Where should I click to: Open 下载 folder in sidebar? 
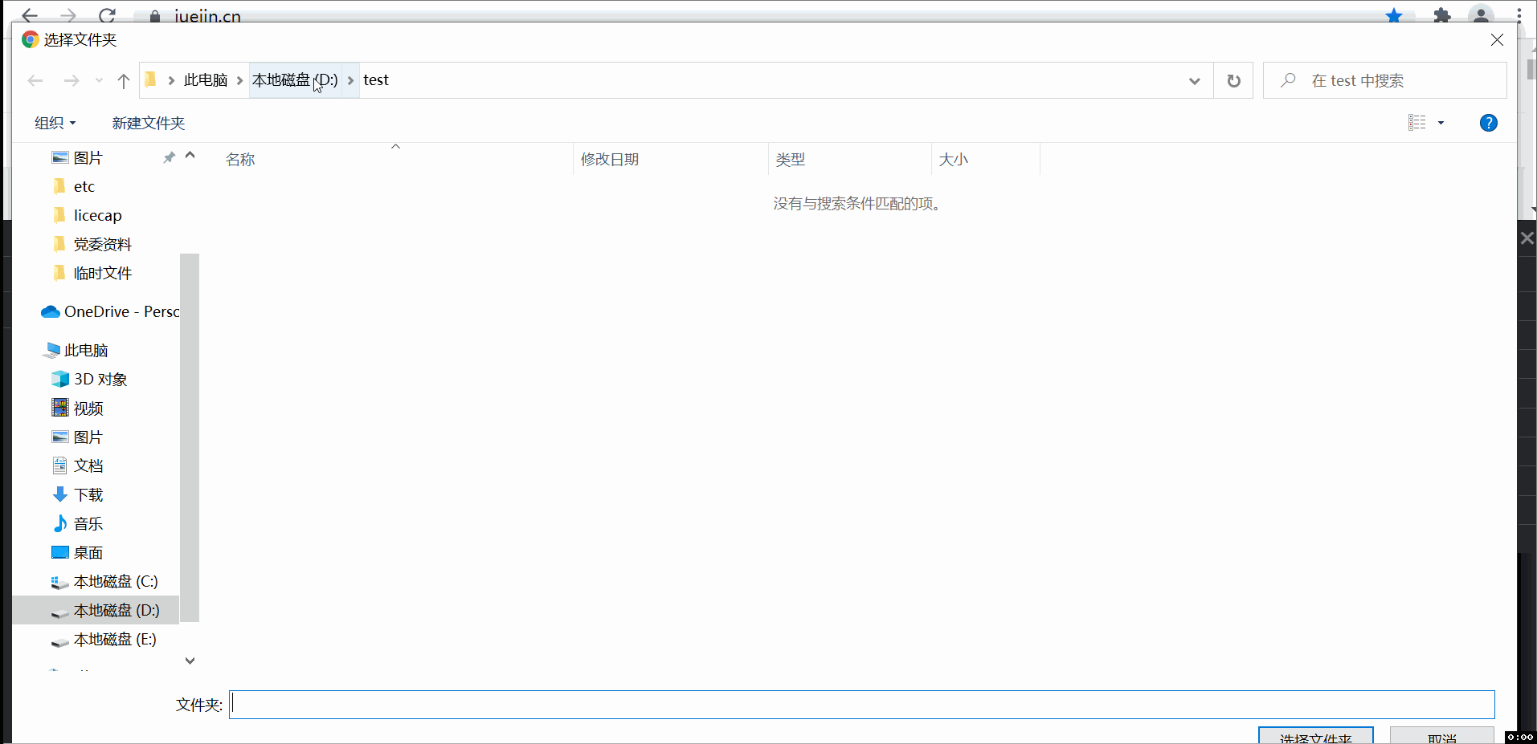coord(88,495)
